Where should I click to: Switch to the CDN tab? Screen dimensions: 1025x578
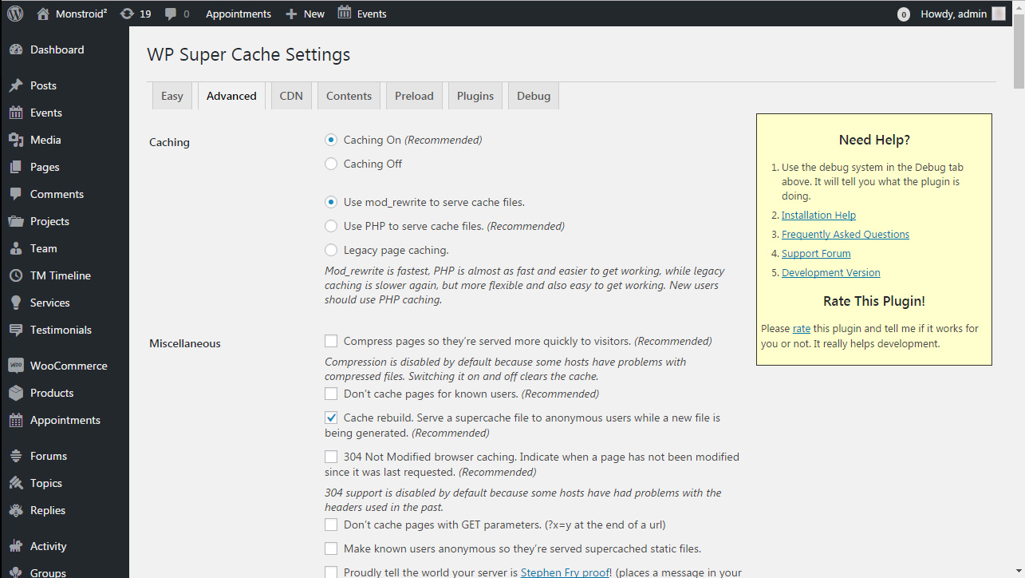click(x=291, y=96)
